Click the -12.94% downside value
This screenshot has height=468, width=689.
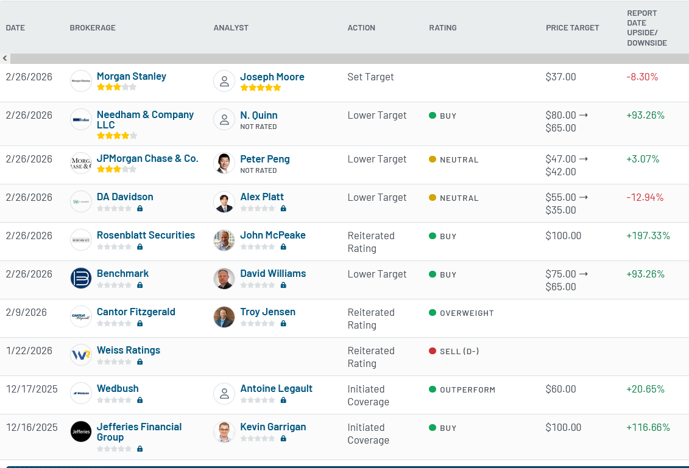click(x=645, y=197)
